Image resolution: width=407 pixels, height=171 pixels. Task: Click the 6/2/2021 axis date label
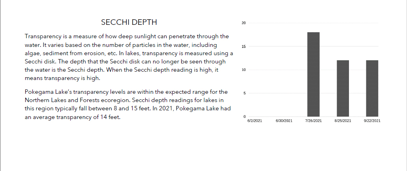(x=255, y=121)
